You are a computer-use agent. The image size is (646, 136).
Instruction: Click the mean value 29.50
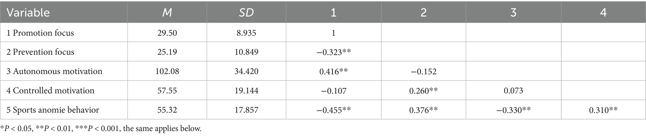[x=167, y=33]
